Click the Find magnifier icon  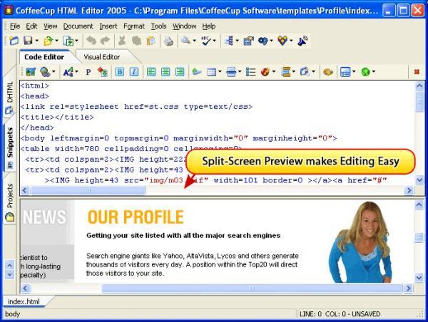point(186,41)
